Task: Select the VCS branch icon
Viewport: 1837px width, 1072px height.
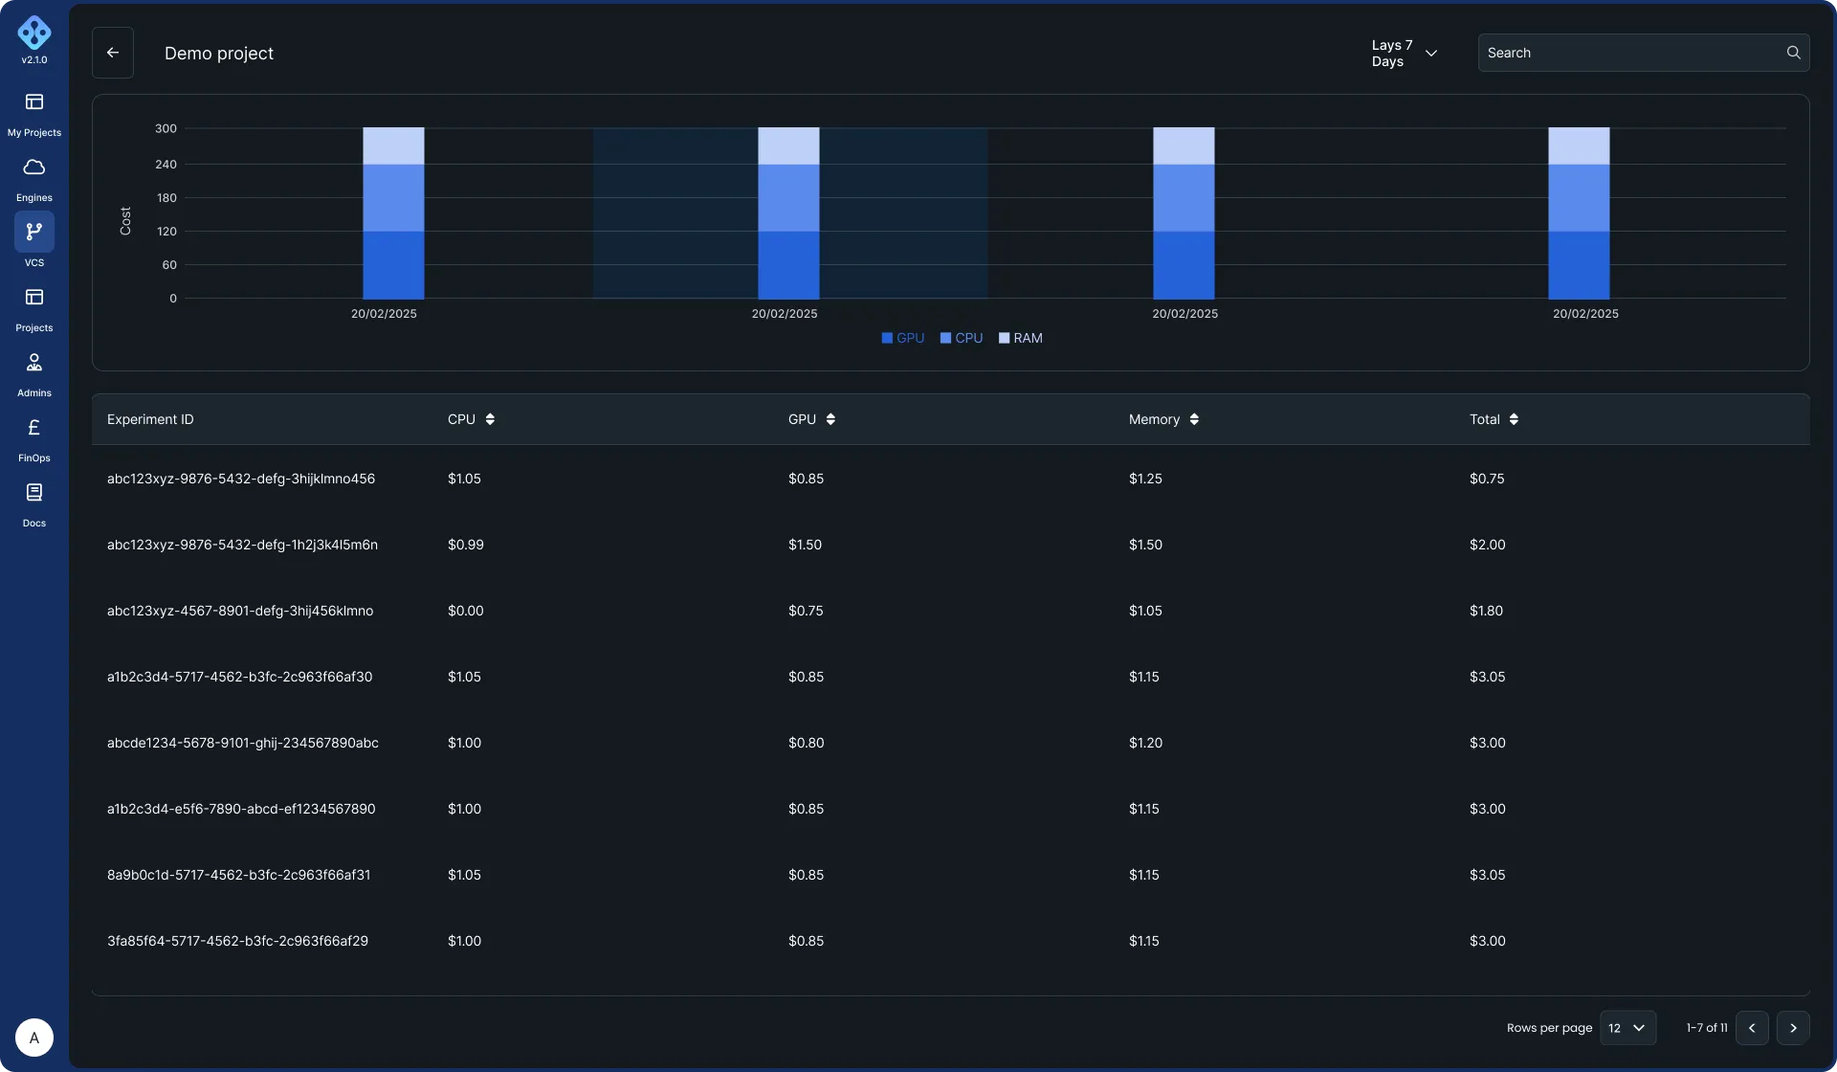Action: coord(34,233)
